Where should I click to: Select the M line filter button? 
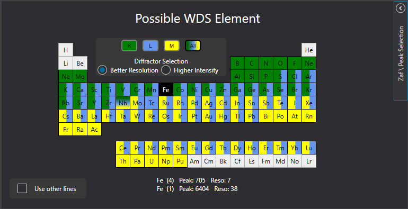[x=172, y=46]
